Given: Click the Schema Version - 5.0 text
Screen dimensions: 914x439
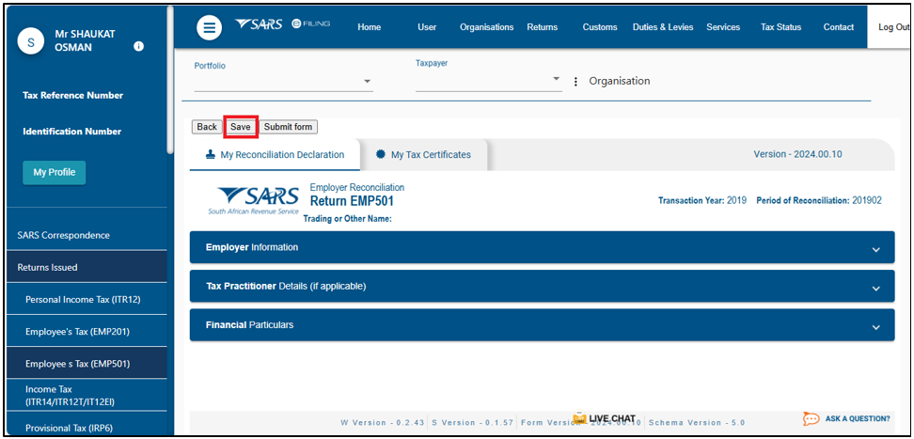Looking at the screenshot, I should coord(697,423).
